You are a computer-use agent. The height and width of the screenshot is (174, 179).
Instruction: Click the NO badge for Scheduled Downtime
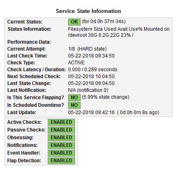[74, 105]
